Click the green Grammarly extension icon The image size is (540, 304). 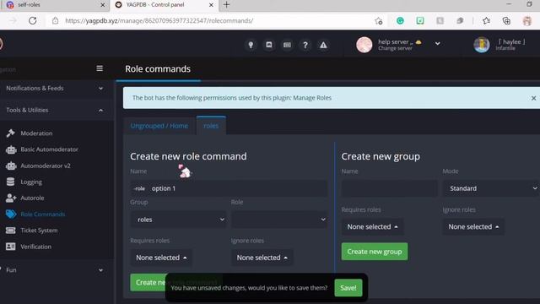(400, 20)
